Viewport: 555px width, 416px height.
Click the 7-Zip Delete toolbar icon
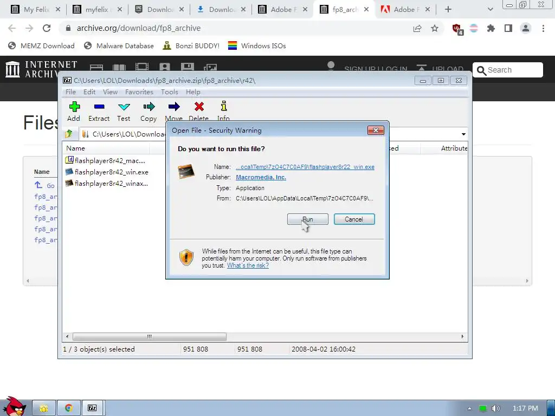tap(198, 110)
